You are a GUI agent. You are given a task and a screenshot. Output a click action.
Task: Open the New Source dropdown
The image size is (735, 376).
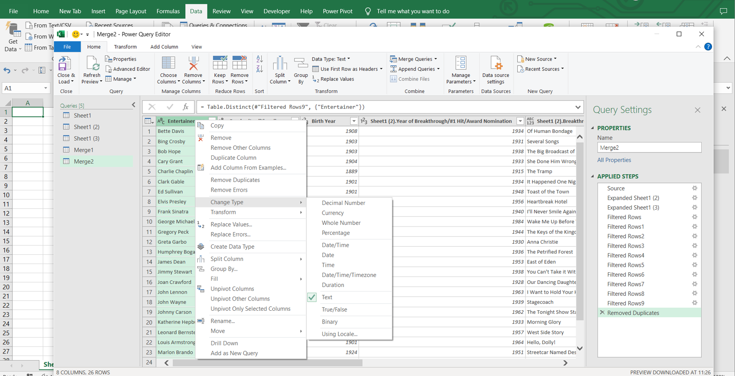[x=537, y=59]
